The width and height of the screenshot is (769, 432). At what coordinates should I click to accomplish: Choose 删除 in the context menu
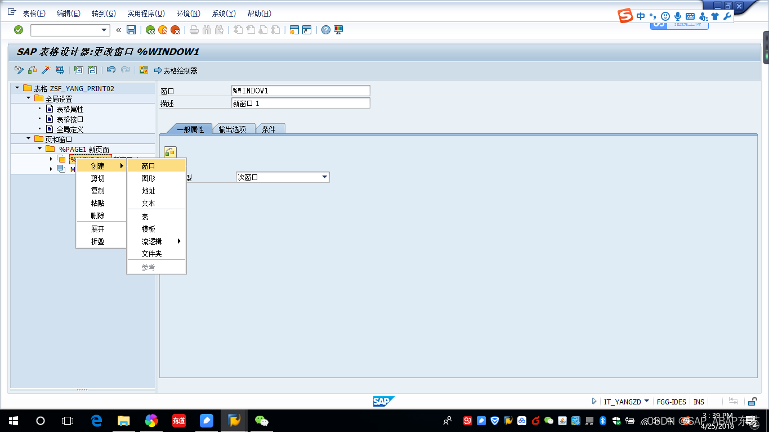pyautogui.click(x=101, y=215)
